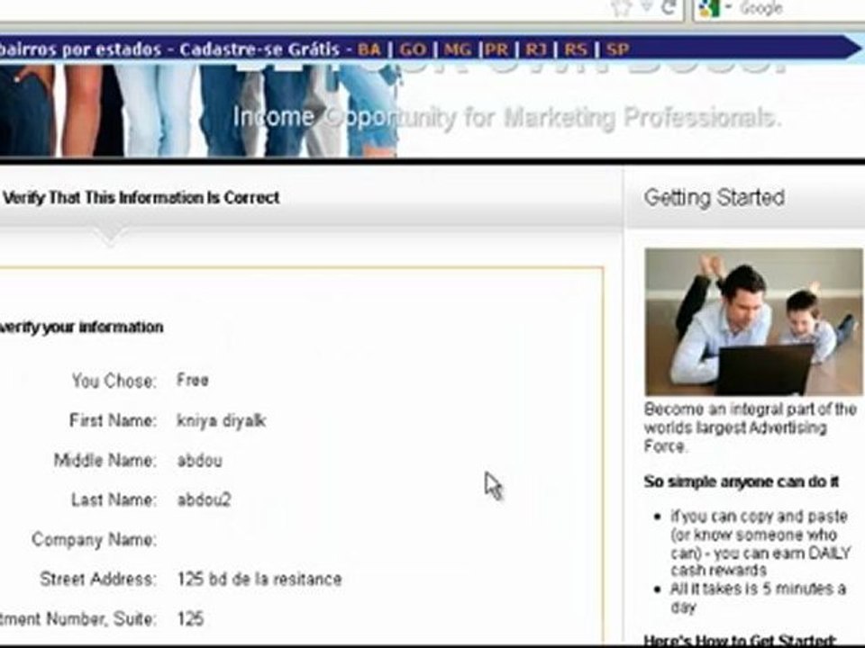This screenshot has height=648, width=865.
Task: Click 'Verify That This Information Is Correct' heading
Action: click(141, 198)
